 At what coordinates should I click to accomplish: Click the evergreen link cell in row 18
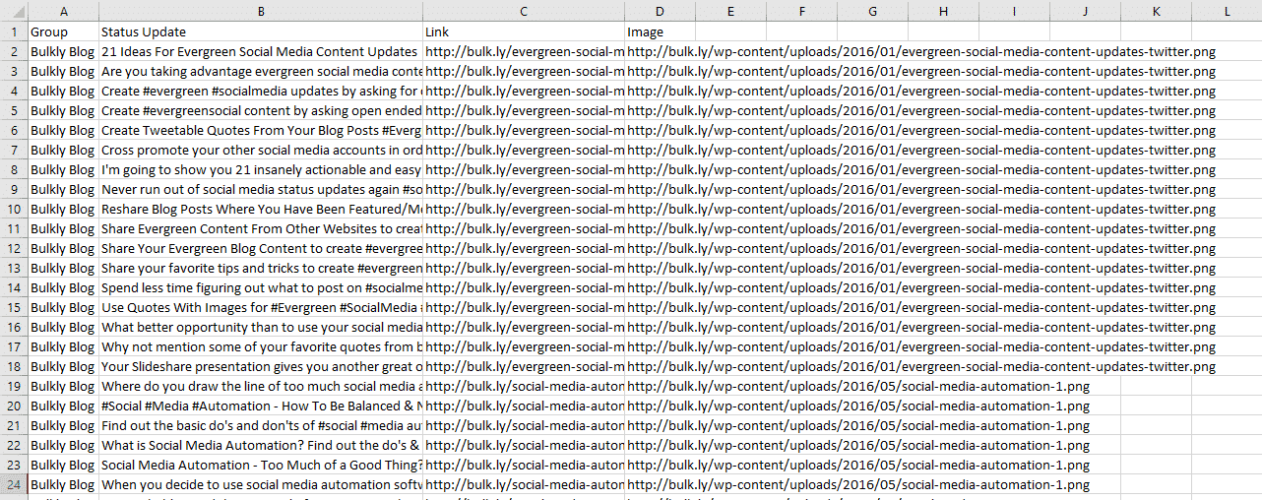click(524, 366)
